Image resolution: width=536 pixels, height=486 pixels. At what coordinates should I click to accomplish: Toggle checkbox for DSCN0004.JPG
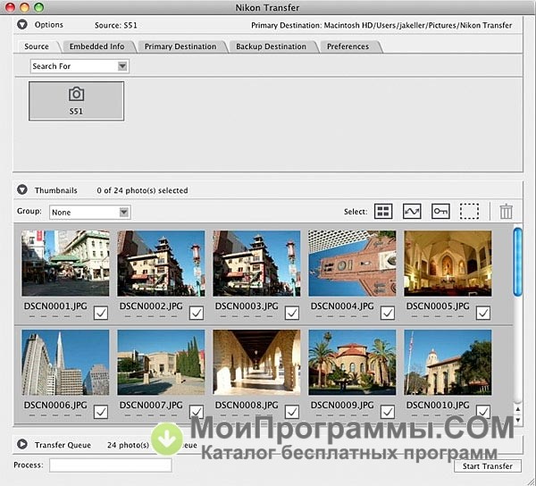(388, 313)
